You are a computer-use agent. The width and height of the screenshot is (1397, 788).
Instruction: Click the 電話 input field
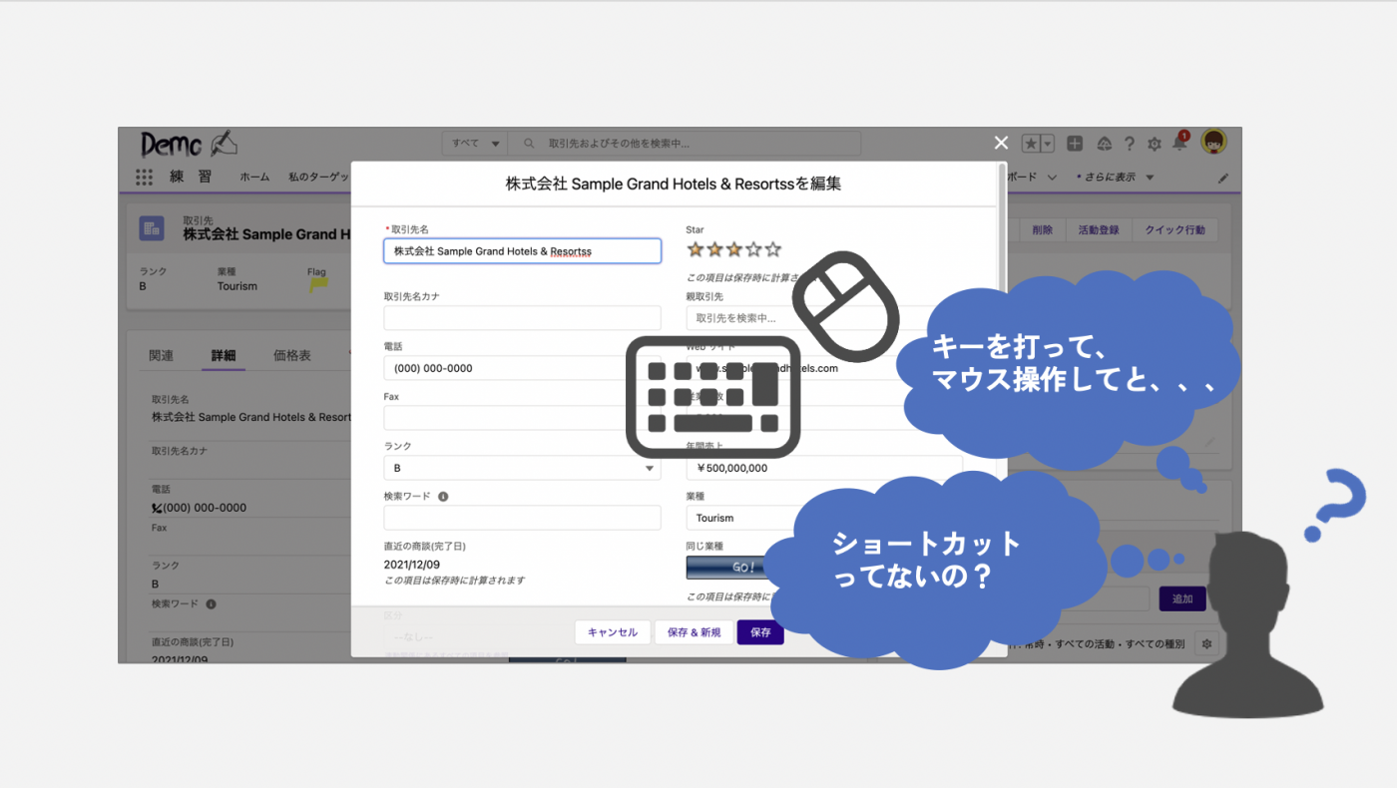[522, 368]
